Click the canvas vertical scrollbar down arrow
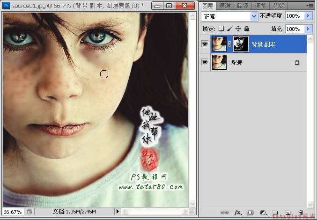 192,203
